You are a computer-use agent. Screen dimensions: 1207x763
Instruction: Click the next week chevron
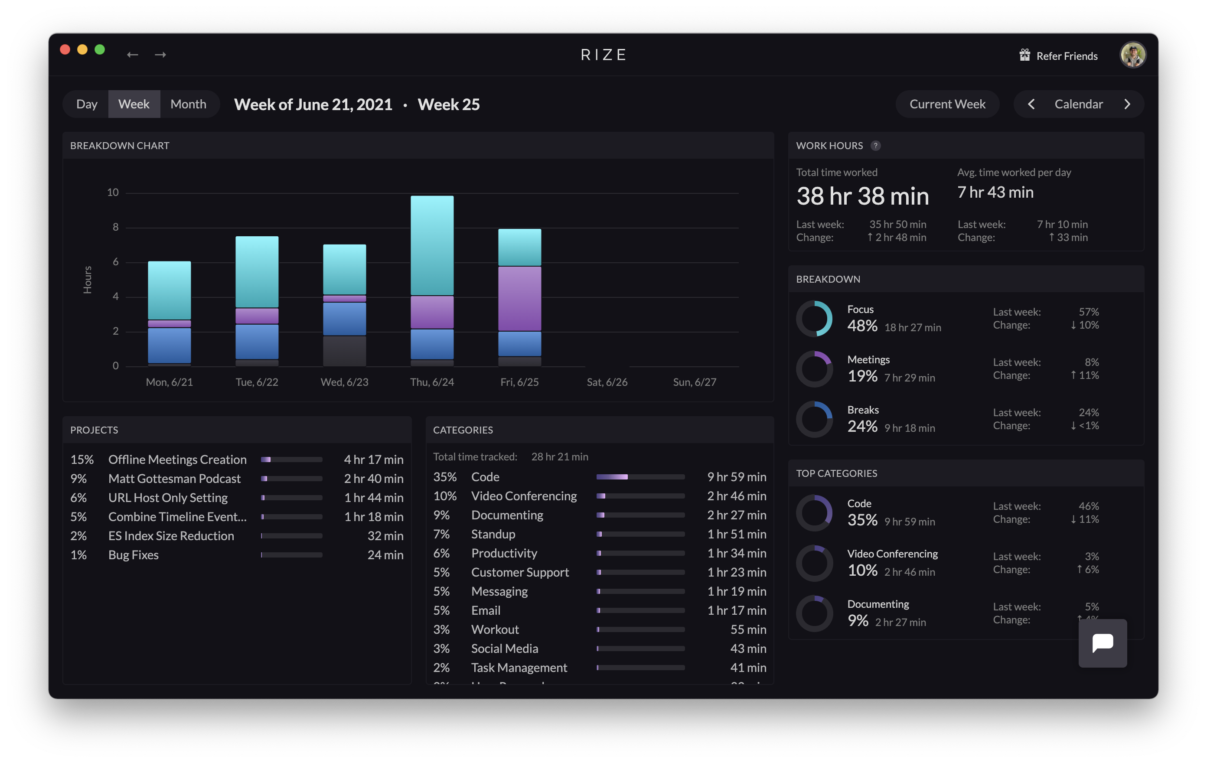click(1127, 104)
